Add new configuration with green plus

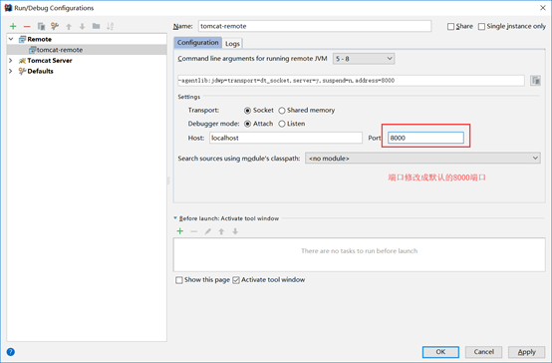13,26
